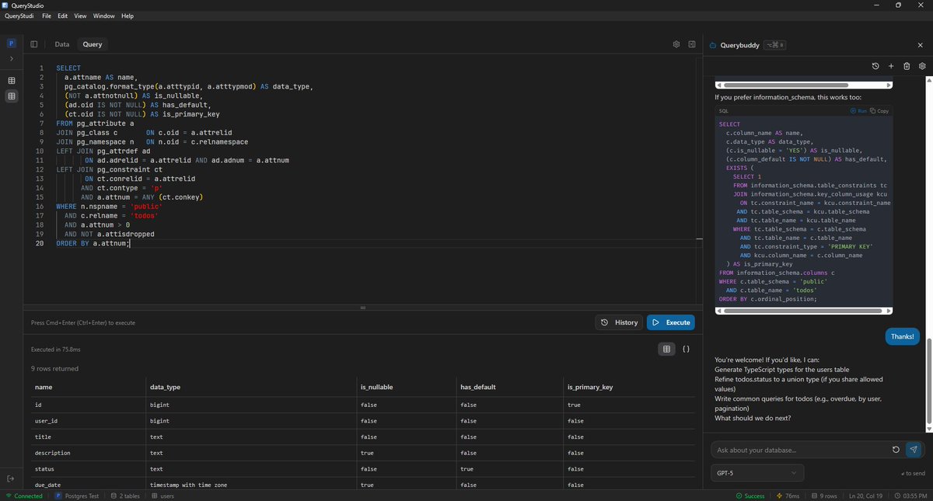Image resolution: width=933 pixels, height=501 pixels.
Task: Click the SQL snippet bottom horizontal scrollbar
Action: tap(802, 311)
